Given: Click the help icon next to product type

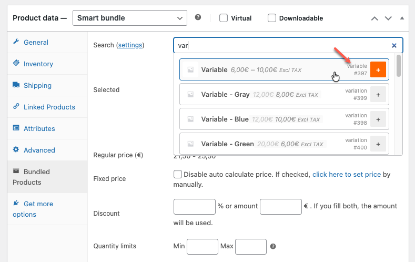Looking at the screenshot, I should tap(198, 17).
